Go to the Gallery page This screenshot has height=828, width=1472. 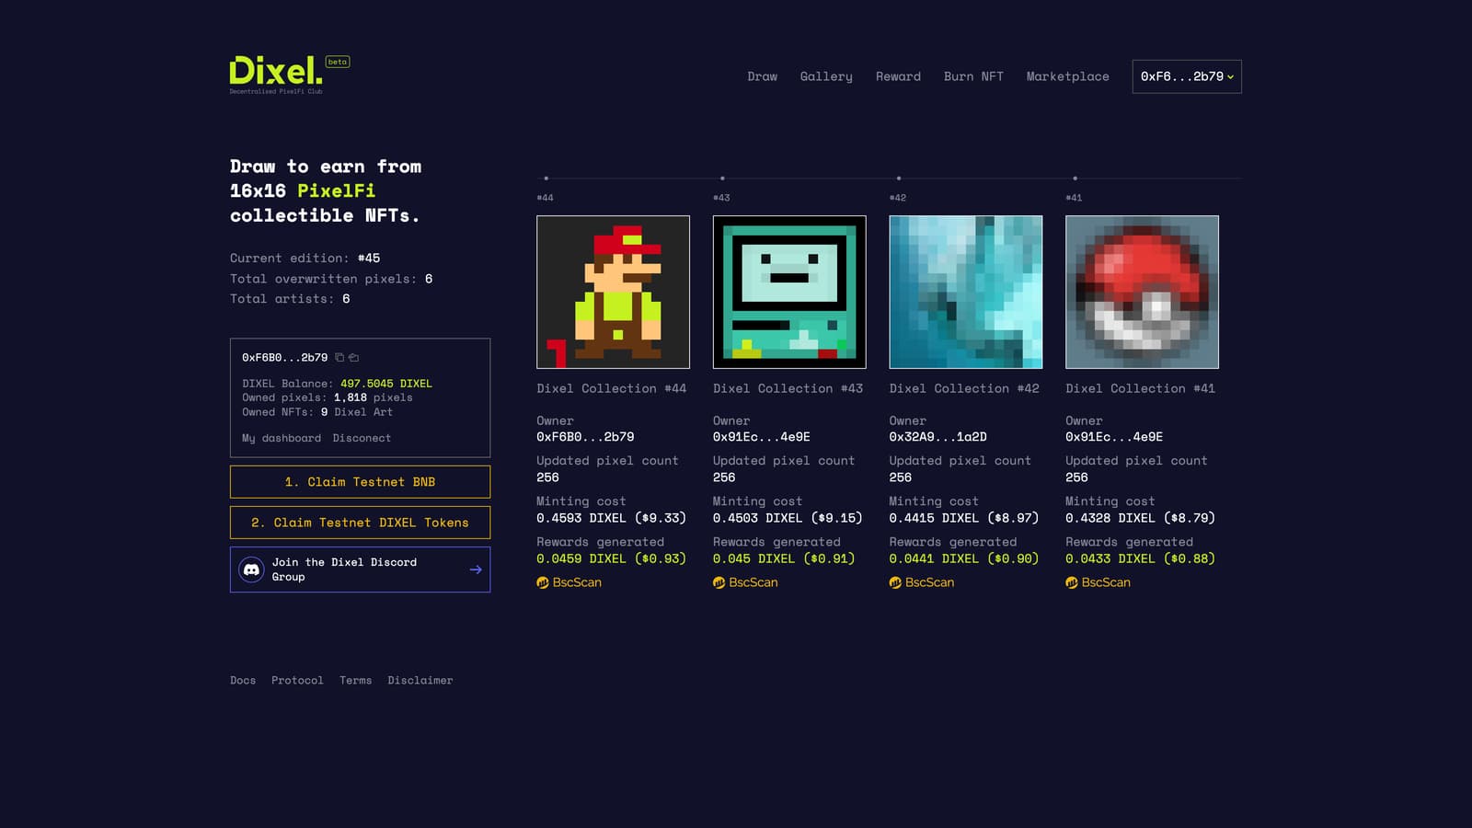coord(826,76)
